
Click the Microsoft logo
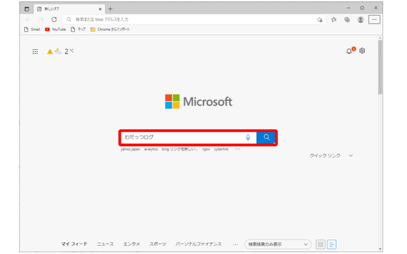pyautogui.click(x=199, y=102)
